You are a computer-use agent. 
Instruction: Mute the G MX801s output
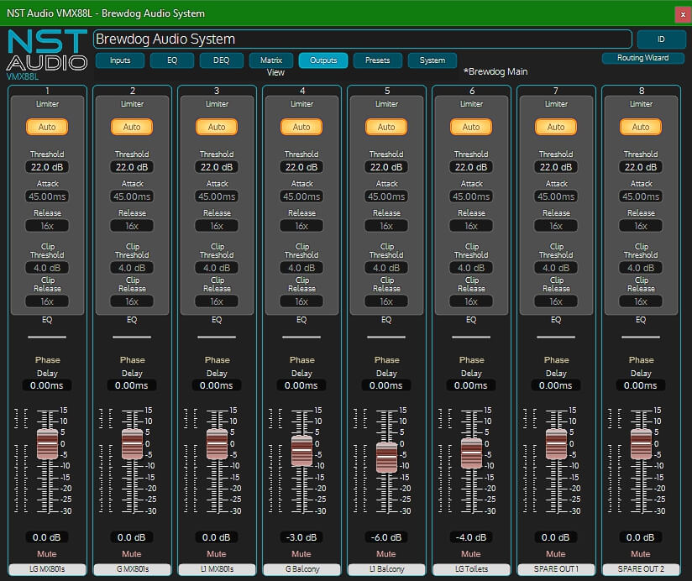pos(132,553)
